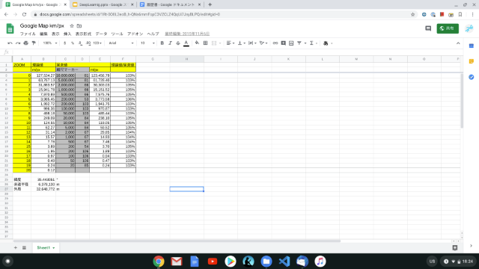Click the green 共有 share button
Screen dimensions: 479x269
point(448,28)
